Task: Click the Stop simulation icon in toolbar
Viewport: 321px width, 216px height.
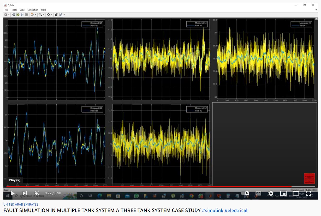Action: pyautogui.click(x=26, y=15)
